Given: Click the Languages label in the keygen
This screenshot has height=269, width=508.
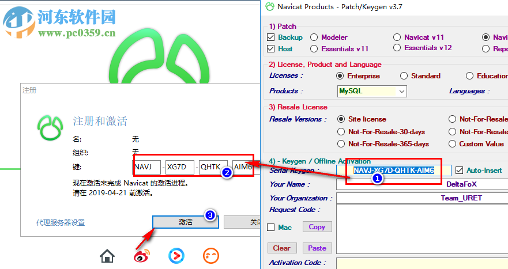Looking at the screenshot, I should click(x=469, y=91).
